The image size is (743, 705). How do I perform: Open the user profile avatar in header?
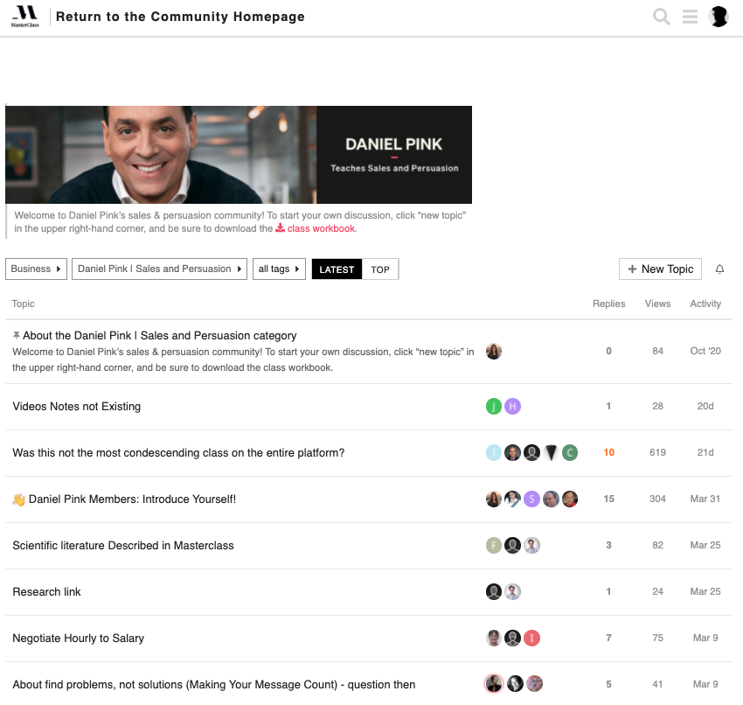[719, 17]
